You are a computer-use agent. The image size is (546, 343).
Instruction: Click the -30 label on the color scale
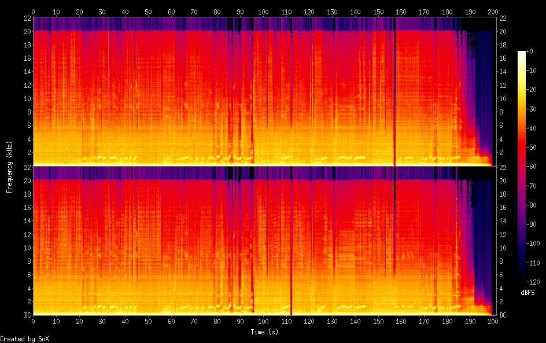pyautogui.click(x=529, y=110)
